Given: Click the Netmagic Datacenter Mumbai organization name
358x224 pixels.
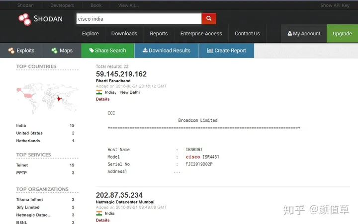Looking at the screenshot, I should click(x=125, y=202).
